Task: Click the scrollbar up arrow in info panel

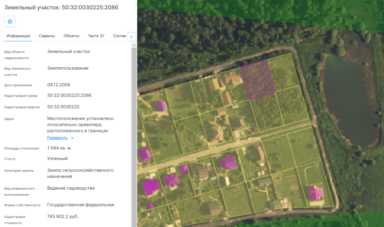Action: [134, 45]
